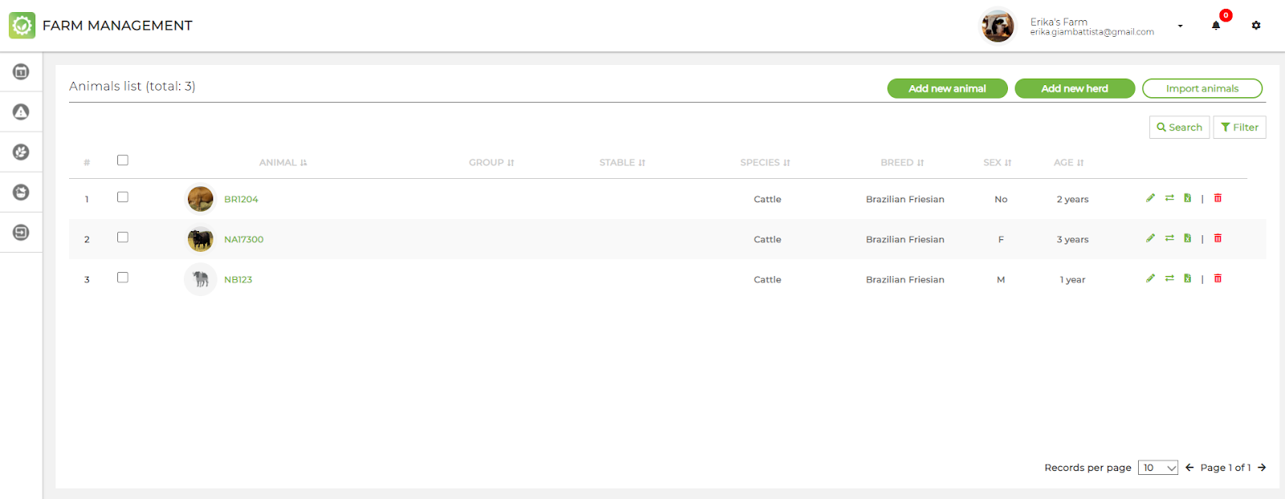Click the email erika.giambattista@gmail.com

tap(1092, 33)
